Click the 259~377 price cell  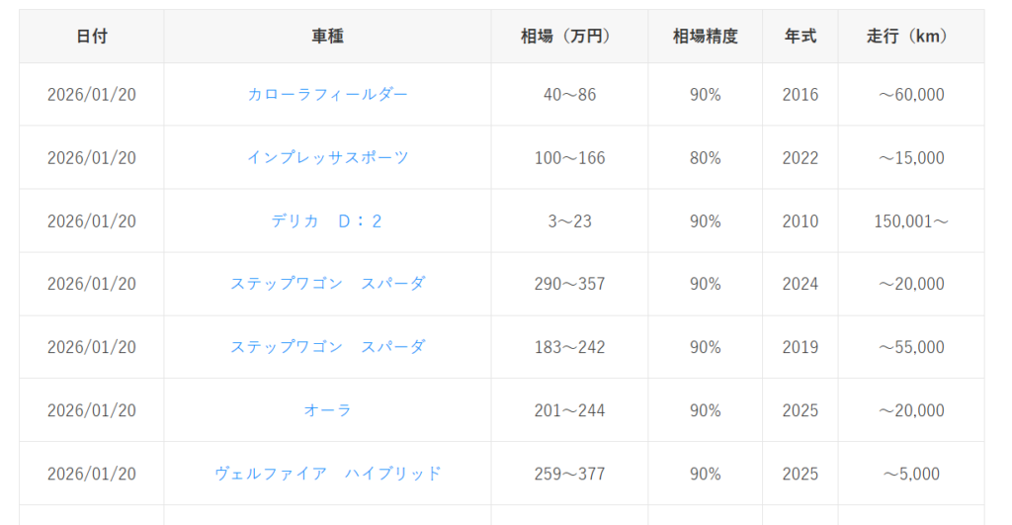pyautogui.click(x=569, y=475)
